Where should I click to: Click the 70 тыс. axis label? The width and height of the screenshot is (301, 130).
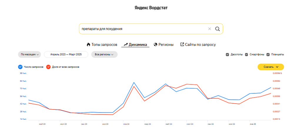[x=23, y=89]
